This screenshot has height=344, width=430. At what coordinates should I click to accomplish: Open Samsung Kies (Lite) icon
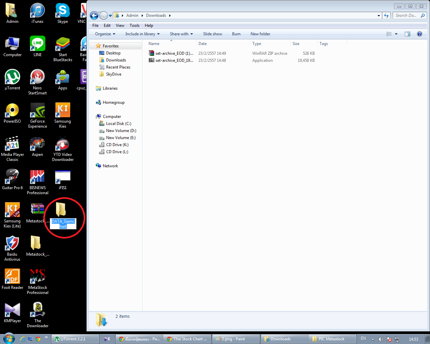click(12, 215)
